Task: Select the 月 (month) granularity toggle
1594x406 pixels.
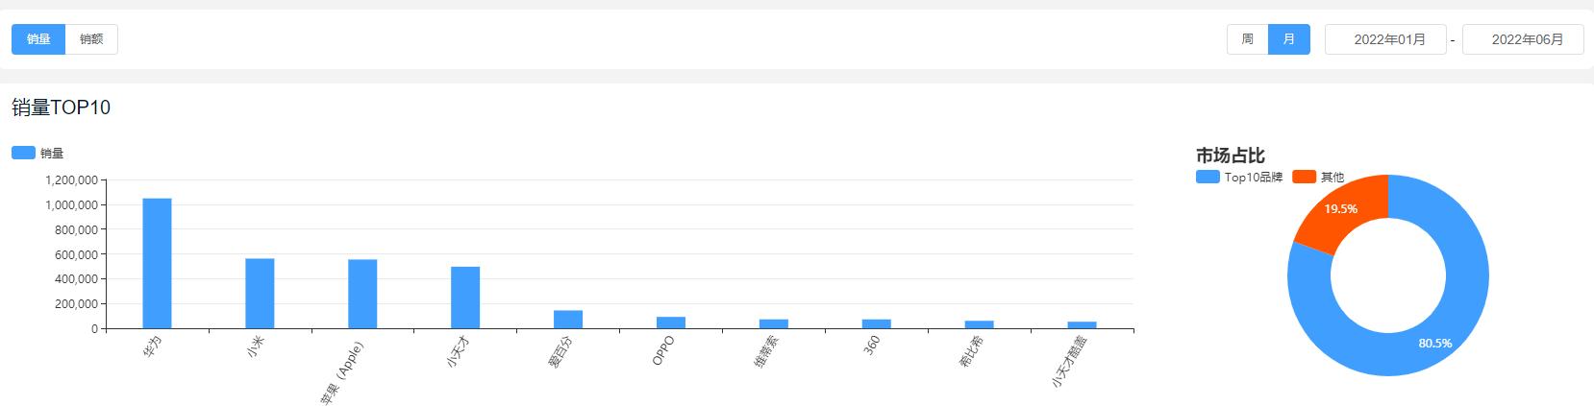Action: tap(1288, 39)
